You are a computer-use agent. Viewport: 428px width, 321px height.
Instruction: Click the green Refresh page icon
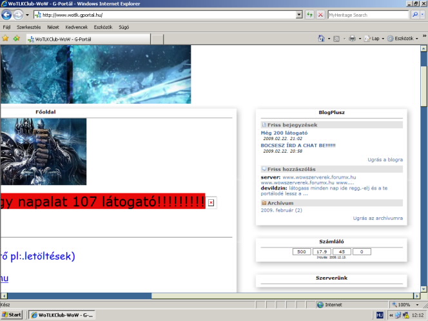tap(309, 15)
